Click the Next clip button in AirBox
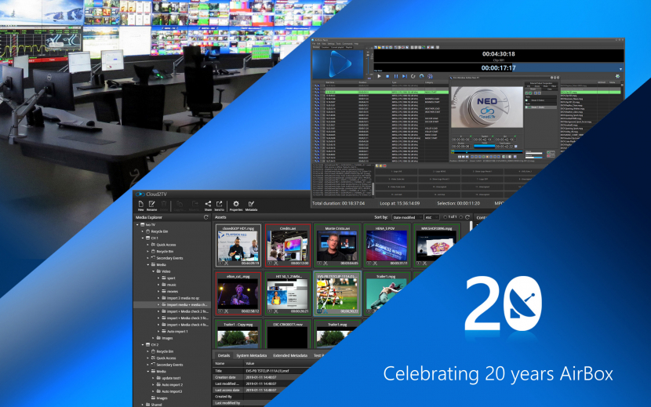This screenshot has height=407, width=651. click(405, 76)
